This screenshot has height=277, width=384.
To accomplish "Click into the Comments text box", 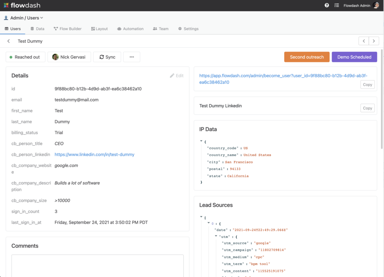I will click(97, 266).
